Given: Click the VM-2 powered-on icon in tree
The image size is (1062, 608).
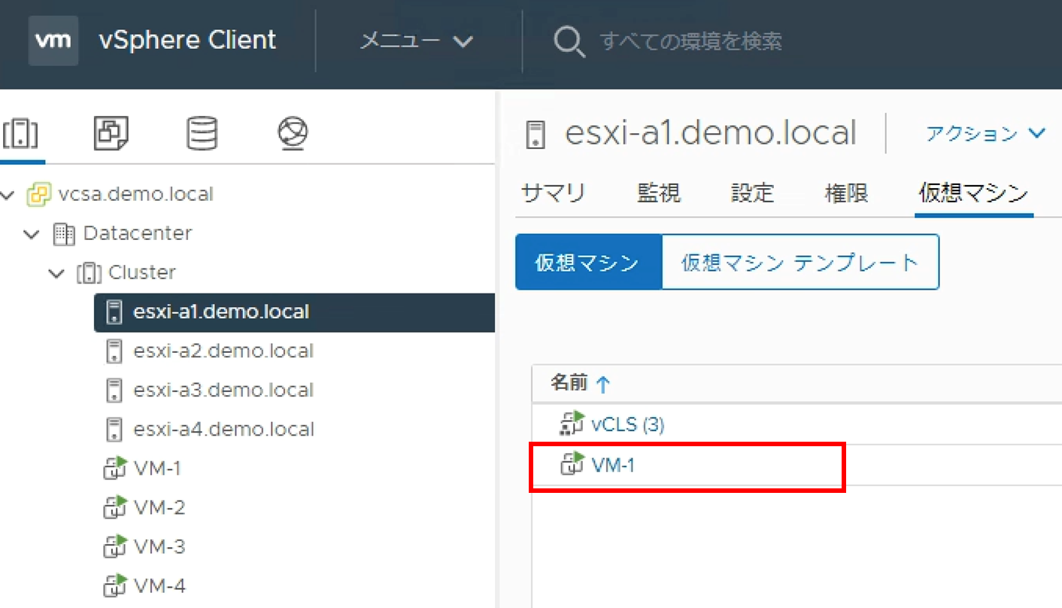Looking at the screenshot, I should 114,507.
